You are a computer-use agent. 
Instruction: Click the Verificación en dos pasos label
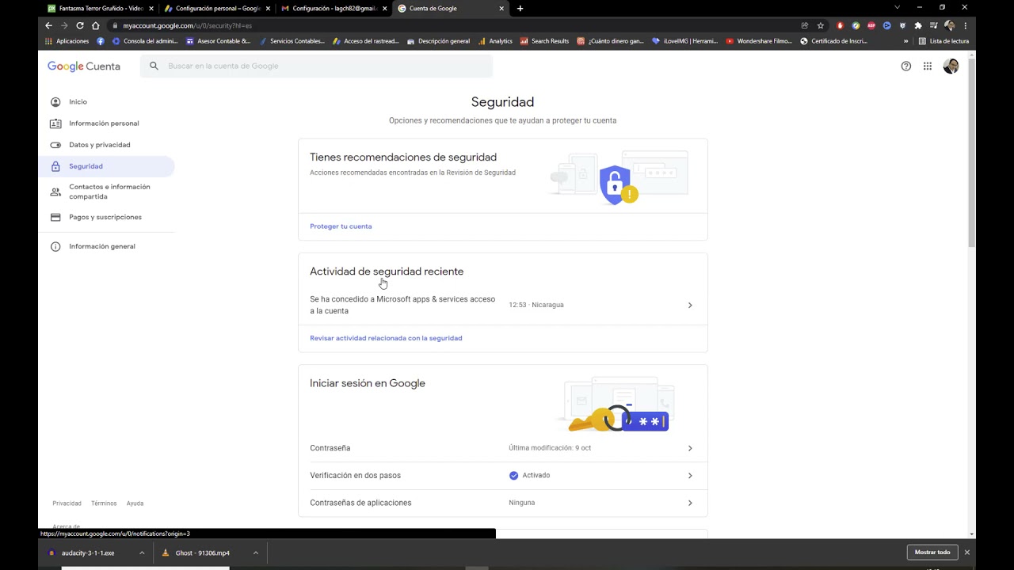click(355, 476)
